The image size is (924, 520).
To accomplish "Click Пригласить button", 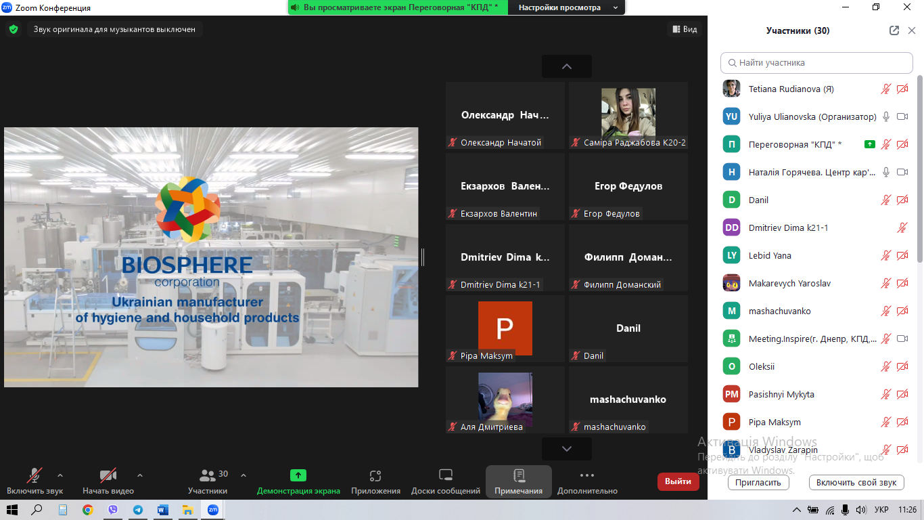I will tap(758, 483).
